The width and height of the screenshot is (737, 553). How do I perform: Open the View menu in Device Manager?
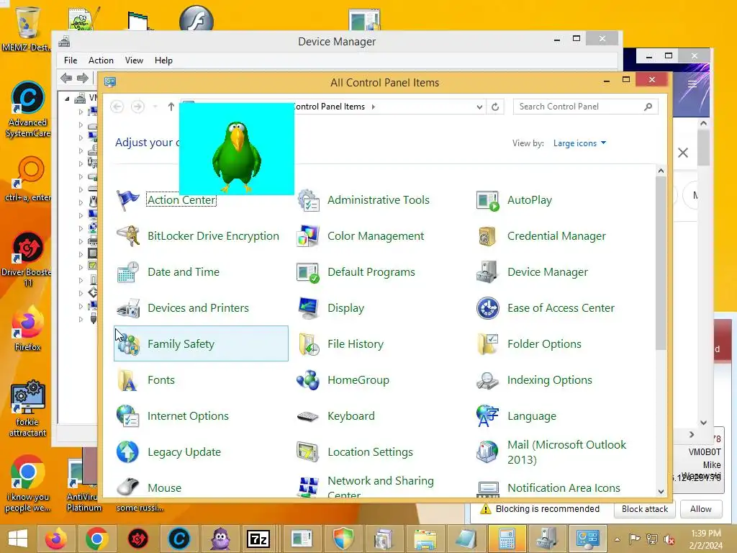coord(134,60)
